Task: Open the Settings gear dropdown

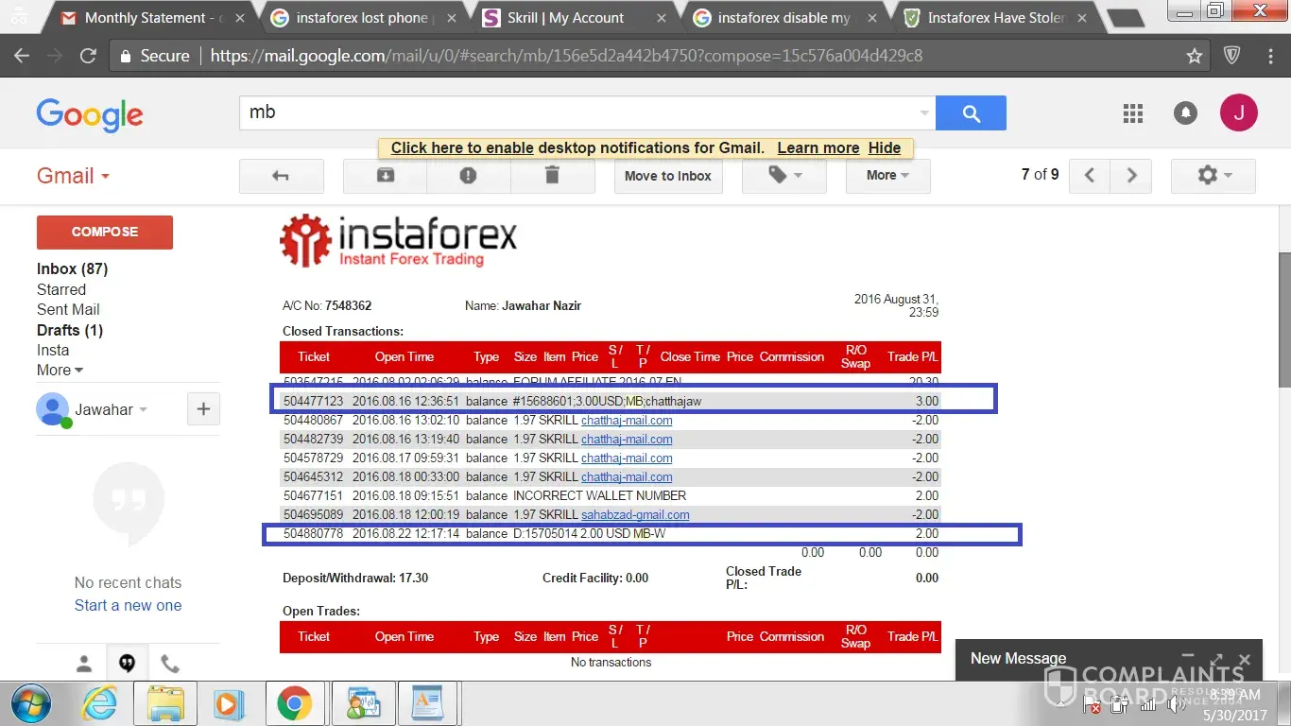Action: (1214, 176)
